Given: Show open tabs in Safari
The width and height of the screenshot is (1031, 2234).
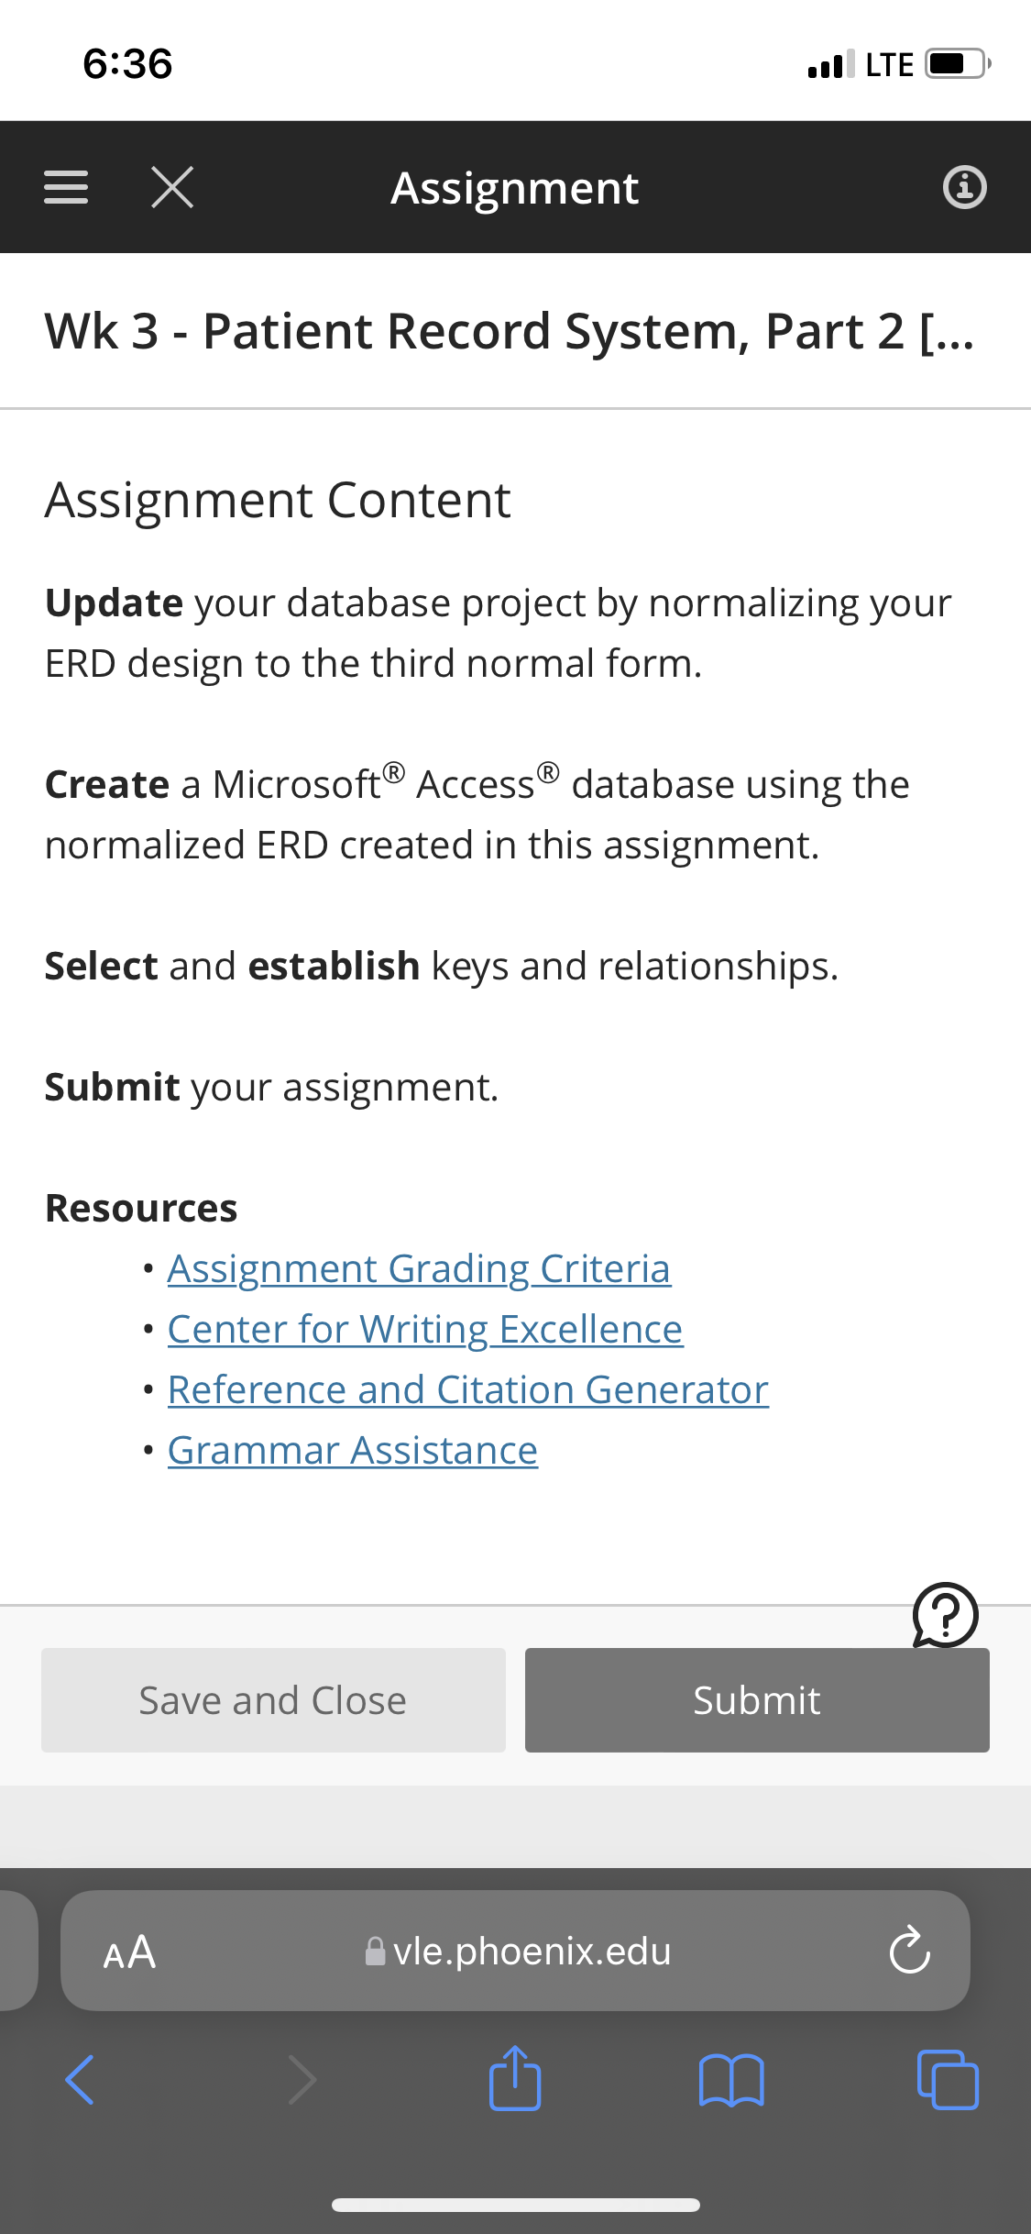Looking at the screenshot, I should click(948, 2080).
